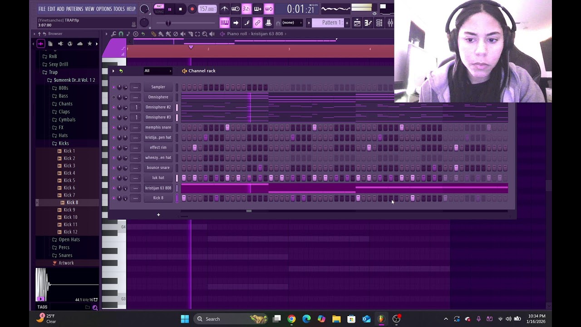581x327 pixels.
Task: Arm the record button
Action: [x=192, y=9]
